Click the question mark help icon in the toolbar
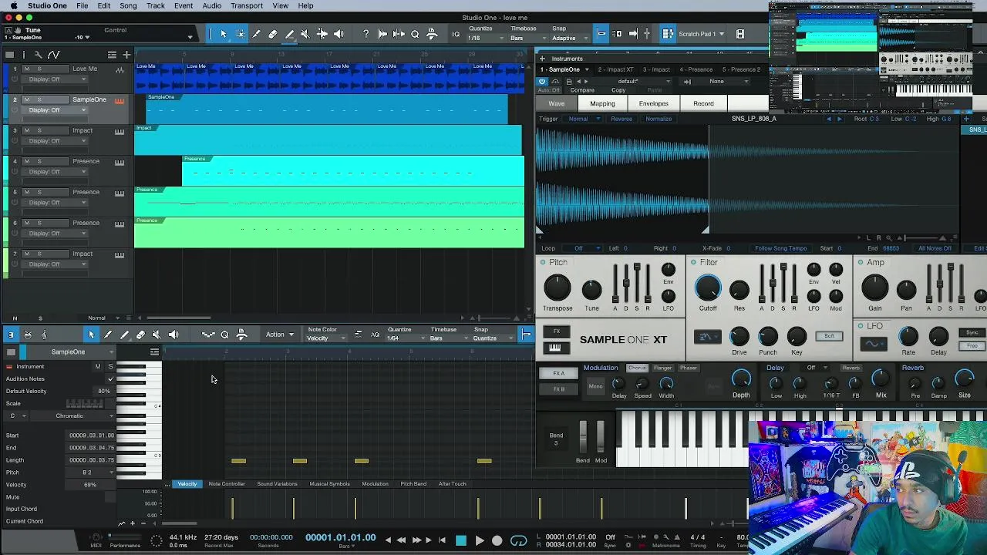987x555 pixels. coord(365,34)
